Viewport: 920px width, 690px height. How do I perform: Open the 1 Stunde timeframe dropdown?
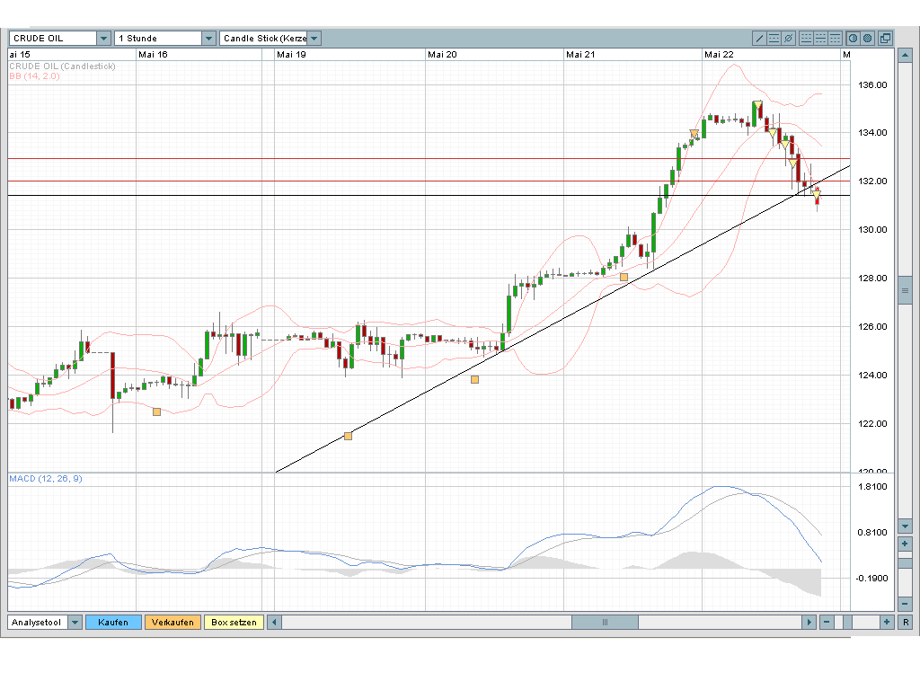click(x=208, y=39)
